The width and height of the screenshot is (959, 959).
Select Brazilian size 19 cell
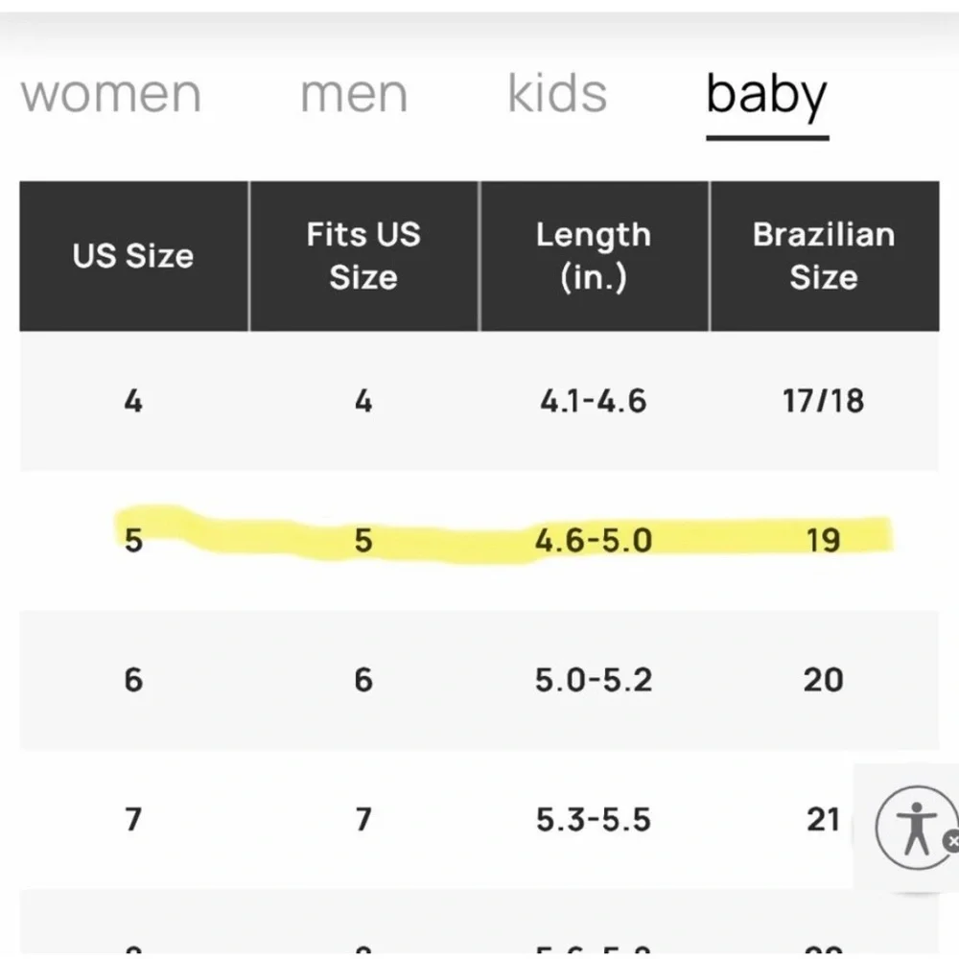(x=824, y=541)
